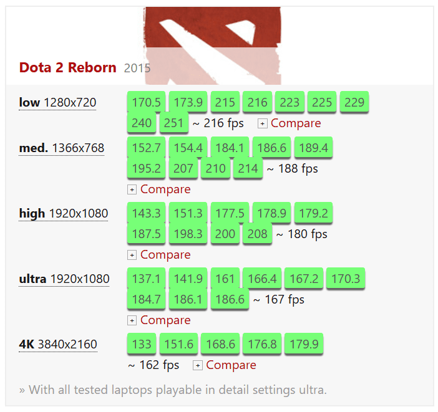Choose the 184.7 ultra result

click(x=146, y=299)
